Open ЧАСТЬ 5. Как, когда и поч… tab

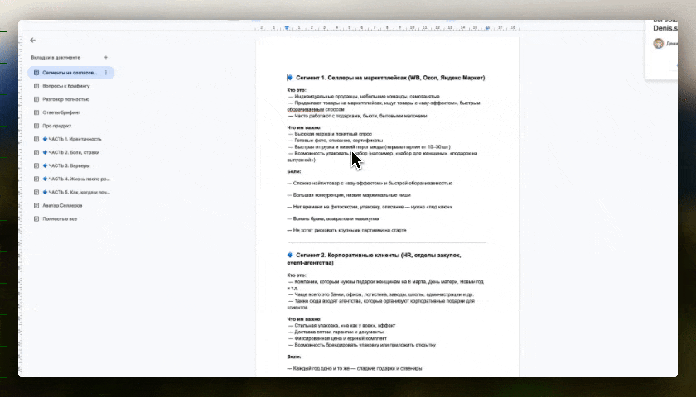click(76, 192)
